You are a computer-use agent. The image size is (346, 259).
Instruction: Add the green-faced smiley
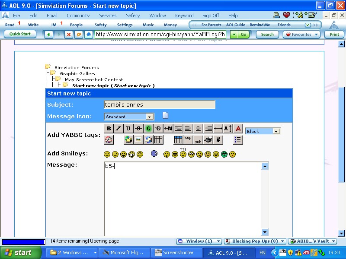pos(224,155)
